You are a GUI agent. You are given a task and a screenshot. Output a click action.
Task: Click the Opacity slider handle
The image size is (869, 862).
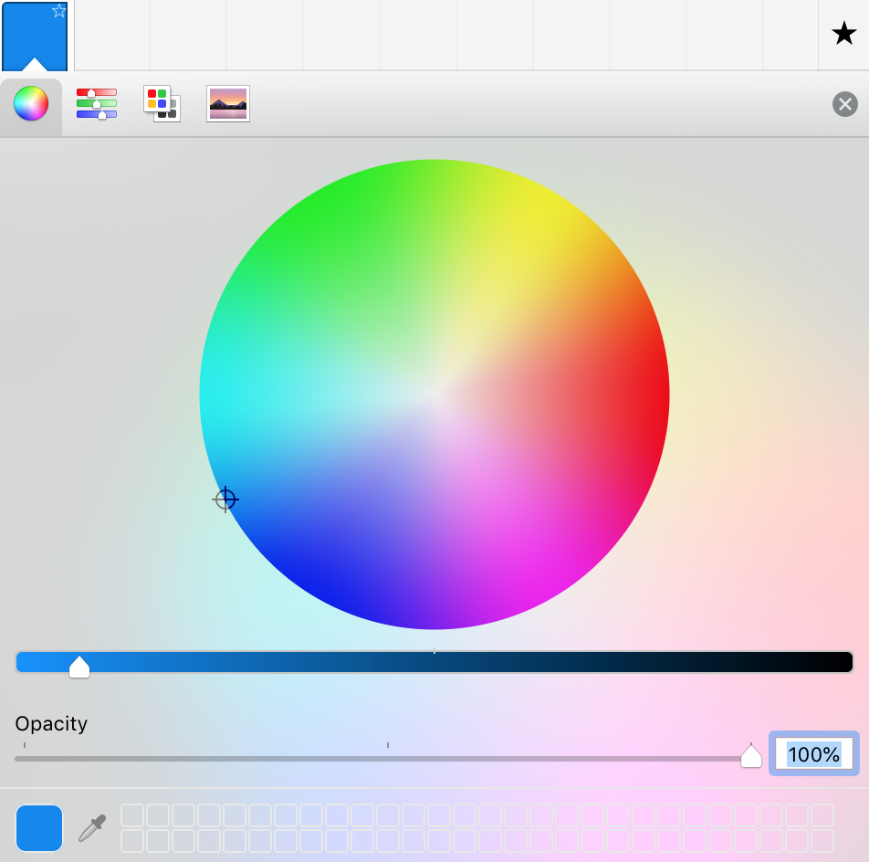point(750,757)
